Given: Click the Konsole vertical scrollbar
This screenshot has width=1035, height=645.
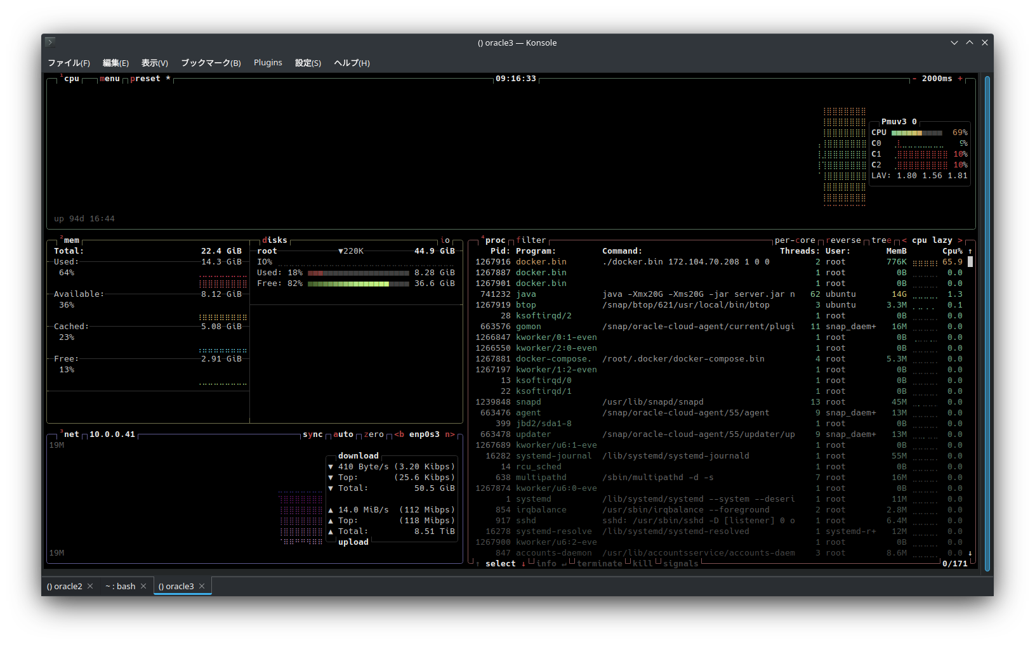Looking at the screenshot, I should (x=987, y=323).
